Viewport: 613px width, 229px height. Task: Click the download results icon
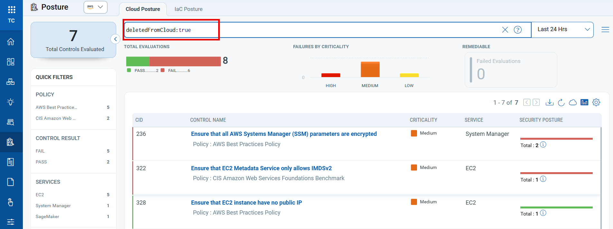tap(549, 102)
